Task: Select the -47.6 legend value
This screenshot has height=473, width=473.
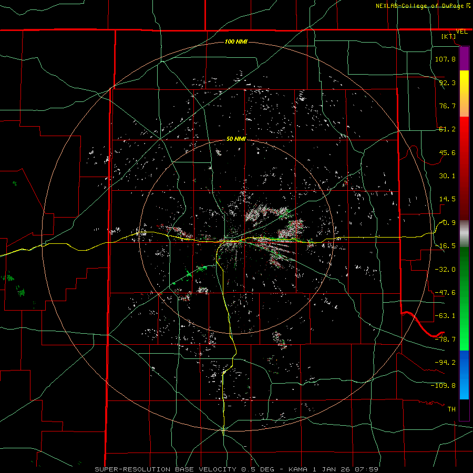Action: click(x=445, y=293)
